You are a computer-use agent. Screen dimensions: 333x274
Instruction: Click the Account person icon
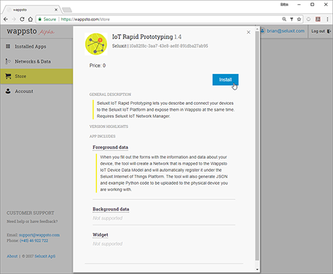[8, 91]
